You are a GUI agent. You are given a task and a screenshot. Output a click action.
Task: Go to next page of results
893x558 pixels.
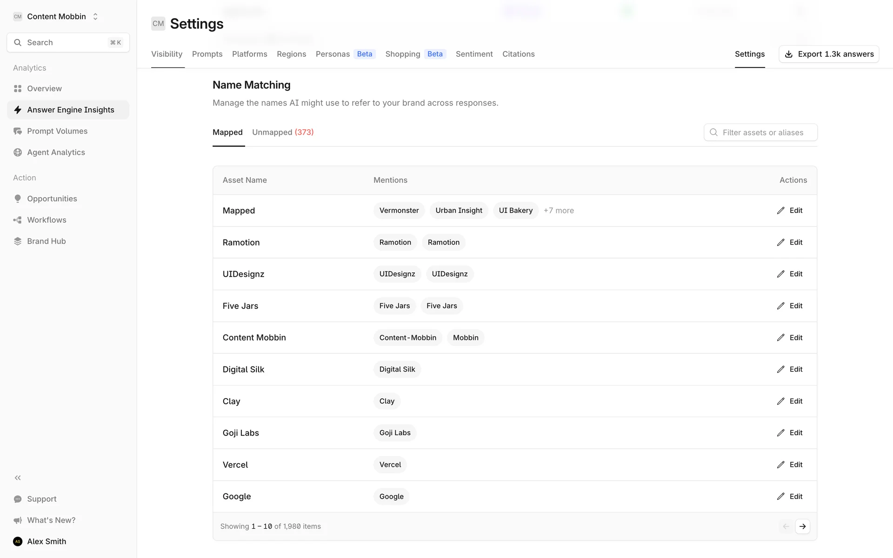[x=802, y=526]
